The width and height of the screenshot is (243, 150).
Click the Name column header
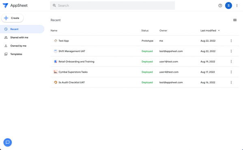[x=54, y=30]
